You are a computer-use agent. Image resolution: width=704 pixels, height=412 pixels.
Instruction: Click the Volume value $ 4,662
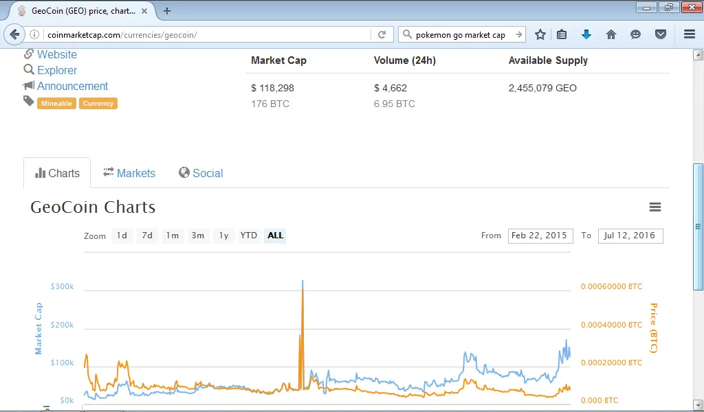(390, 88)
